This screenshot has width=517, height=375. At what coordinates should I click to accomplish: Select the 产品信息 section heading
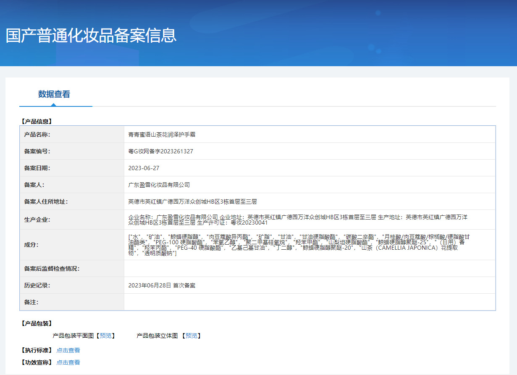coord(36,122)
